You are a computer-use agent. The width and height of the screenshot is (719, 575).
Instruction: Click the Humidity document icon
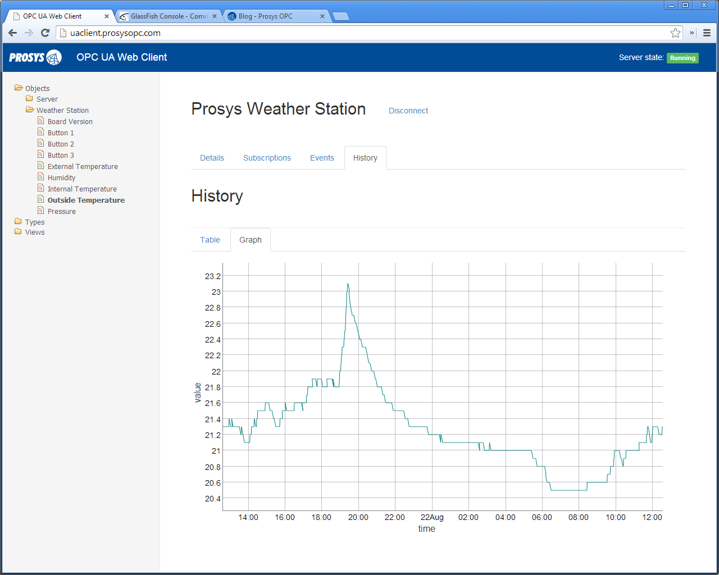pyautogui.click(x=40, y=177)
